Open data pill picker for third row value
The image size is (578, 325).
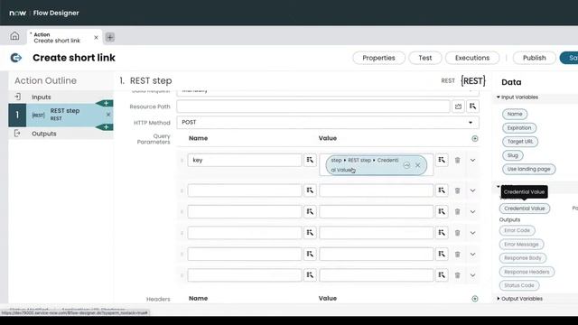(442, 211)
